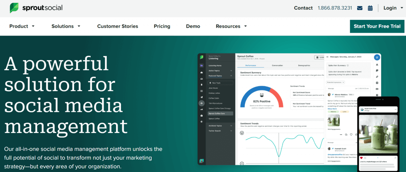The width and height of the screenshot is (406, 172).
Task: Click the 82% Positive sentiment gauge
Action: coord(261,97)
